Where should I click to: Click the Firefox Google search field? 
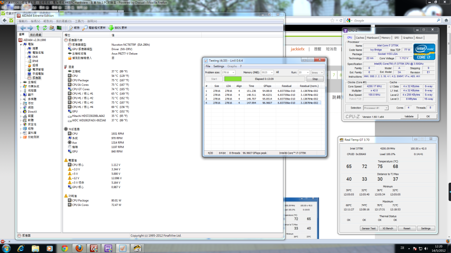coord(394,20)
